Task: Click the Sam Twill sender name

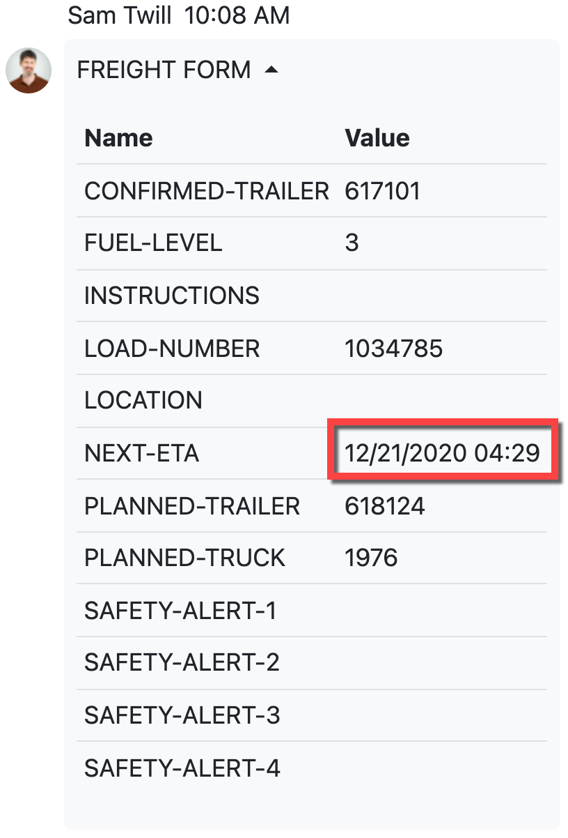Action: pos(119,15)
